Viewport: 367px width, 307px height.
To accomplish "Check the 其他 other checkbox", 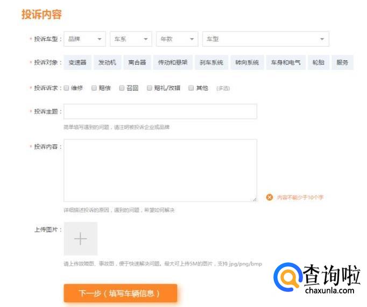I will [191, 88].
